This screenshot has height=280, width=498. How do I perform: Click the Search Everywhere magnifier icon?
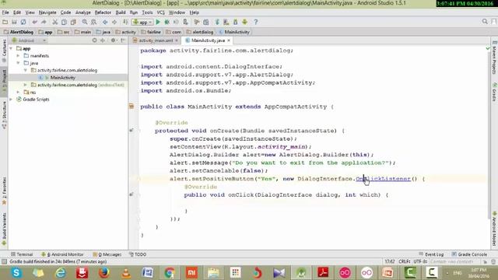click(x=485, y=22)
